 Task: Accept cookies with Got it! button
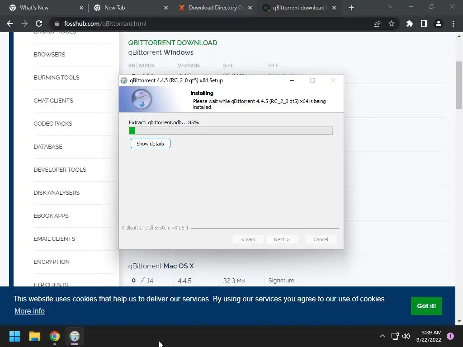point(426,306)
